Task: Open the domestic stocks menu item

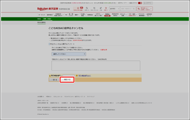Action: click(x=50, y=15)
